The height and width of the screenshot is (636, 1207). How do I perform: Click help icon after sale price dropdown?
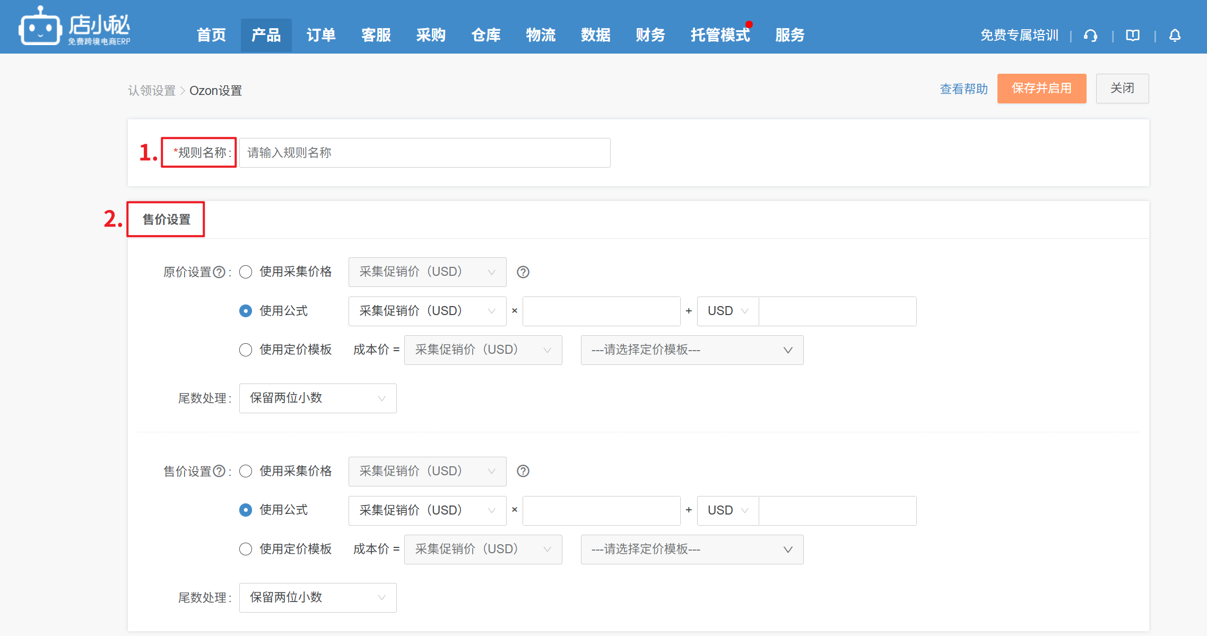523,471
